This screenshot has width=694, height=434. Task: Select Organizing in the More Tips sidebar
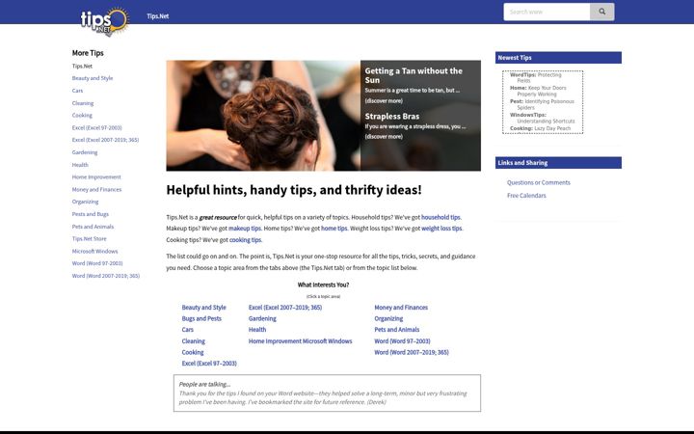(85, 202)
